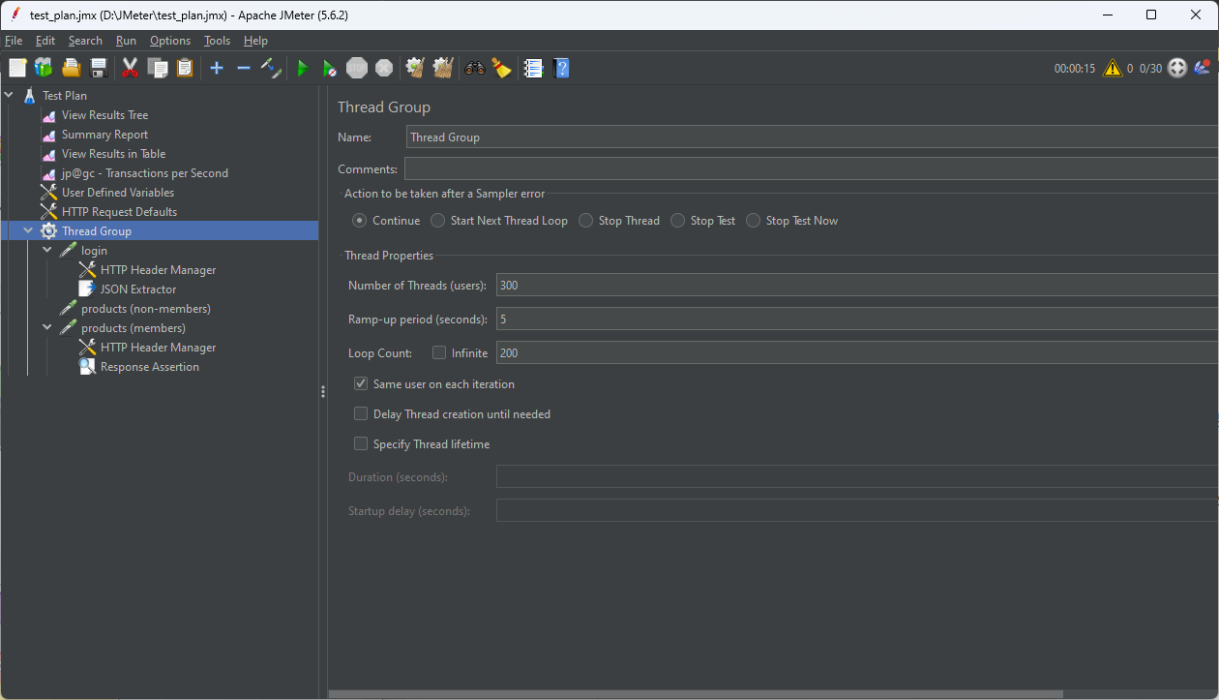Select the Continue radio button
This screenshot has height=700, width=1219.
point(360,221)
